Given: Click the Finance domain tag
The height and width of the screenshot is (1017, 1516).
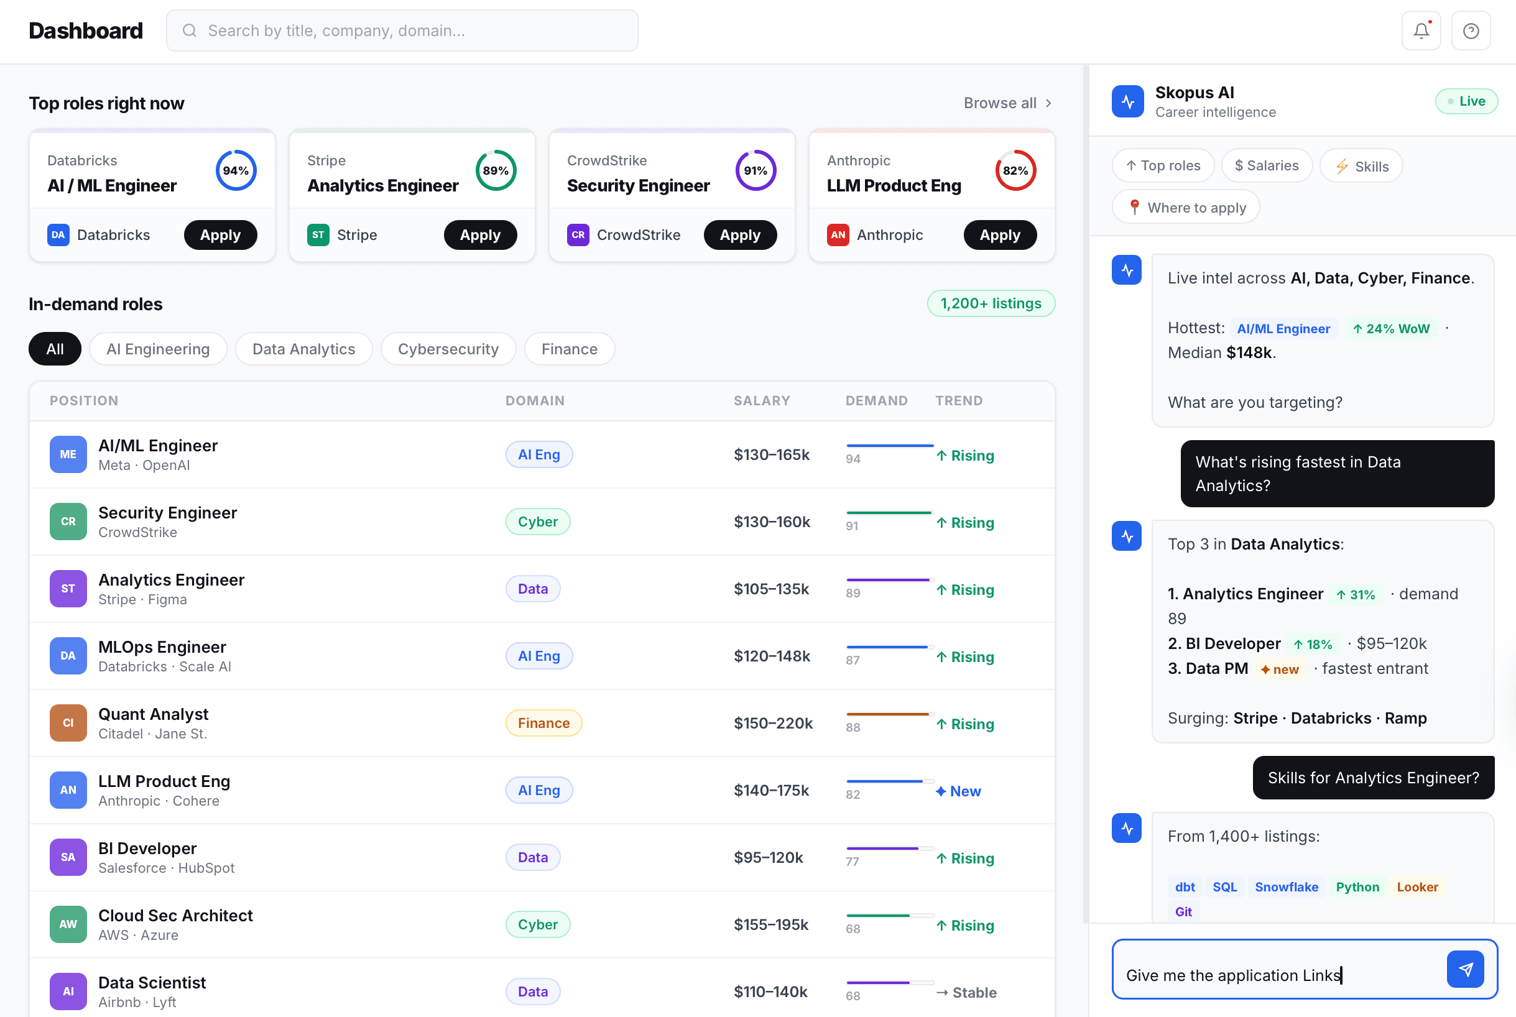Looking at the screenshot, I should (x=543, y=723).
